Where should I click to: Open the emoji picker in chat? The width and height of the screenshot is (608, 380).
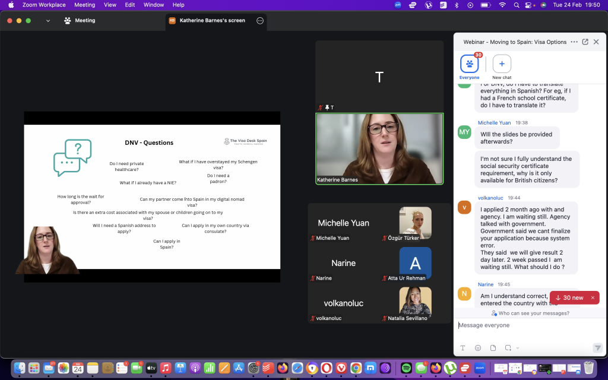point(478,348)
